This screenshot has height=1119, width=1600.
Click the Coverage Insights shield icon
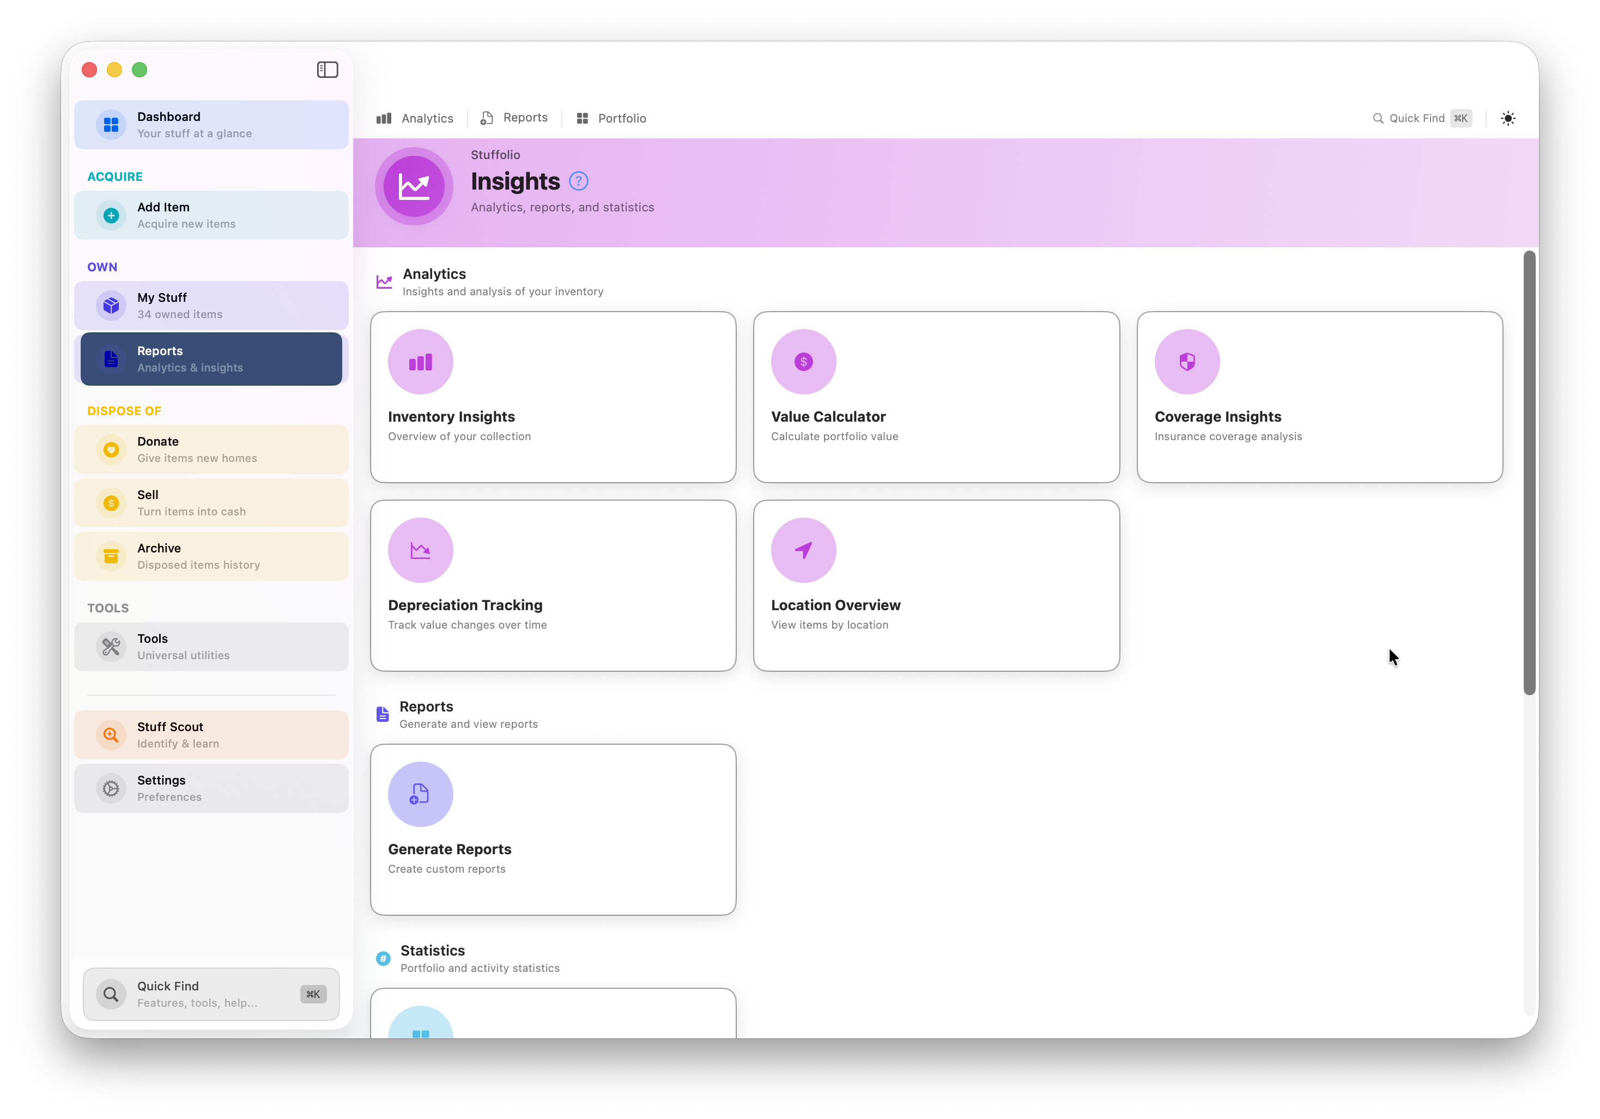pos(1187,361)
